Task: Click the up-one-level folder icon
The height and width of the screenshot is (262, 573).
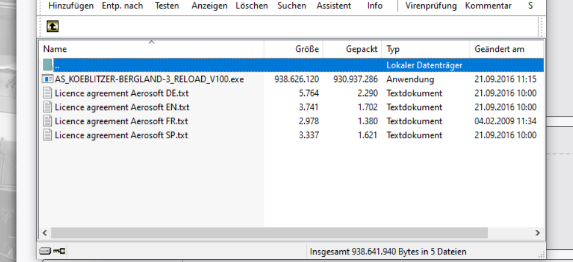Action: tap(53, 26)
